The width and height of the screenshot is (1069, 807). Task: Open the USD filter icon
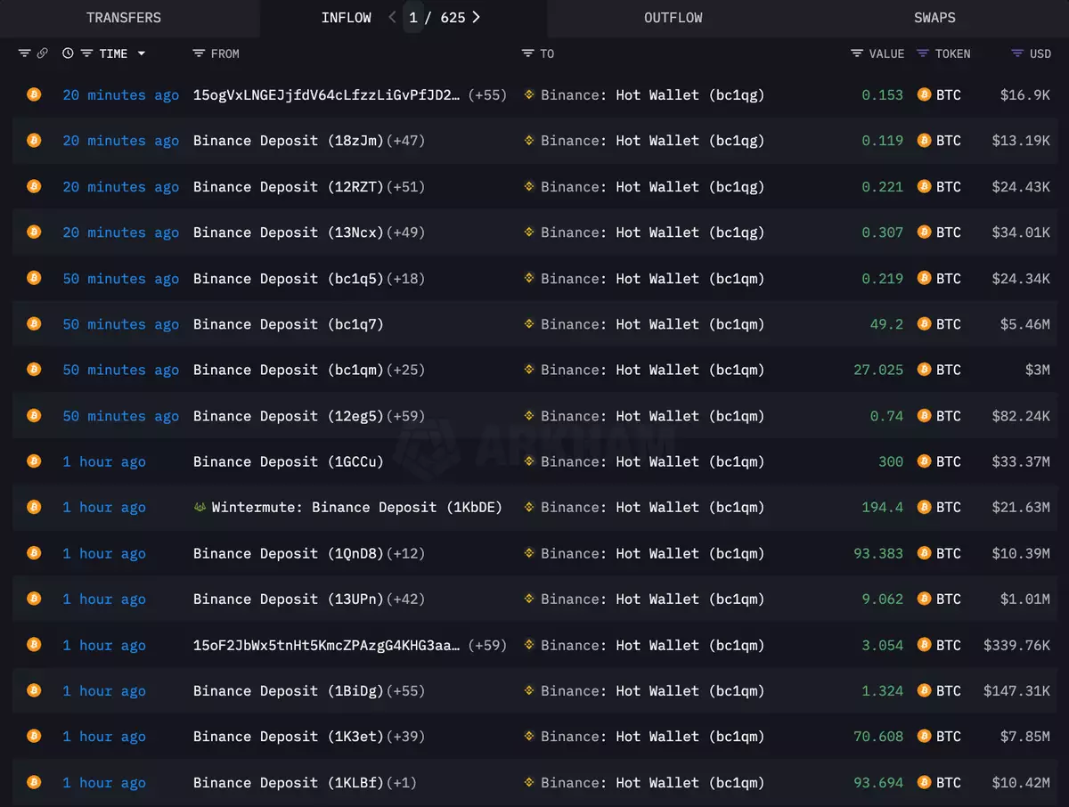tap(1016, 54)
